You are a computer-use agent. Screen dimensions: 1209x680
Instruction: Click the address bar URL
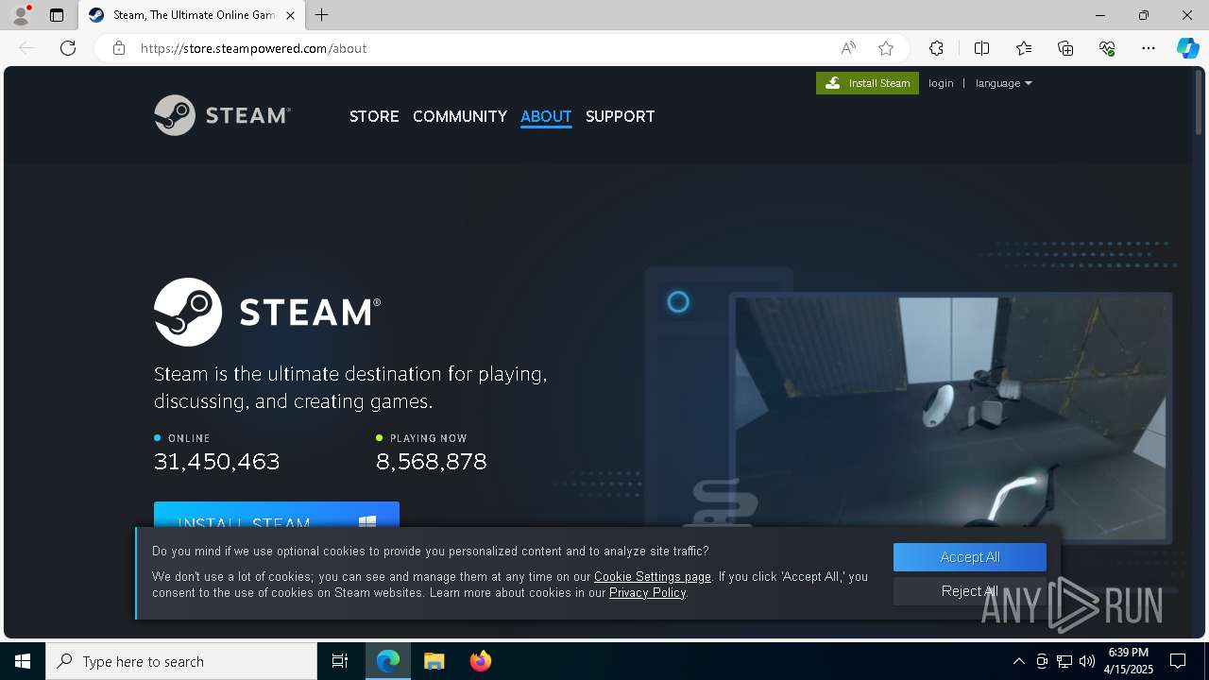253,48
